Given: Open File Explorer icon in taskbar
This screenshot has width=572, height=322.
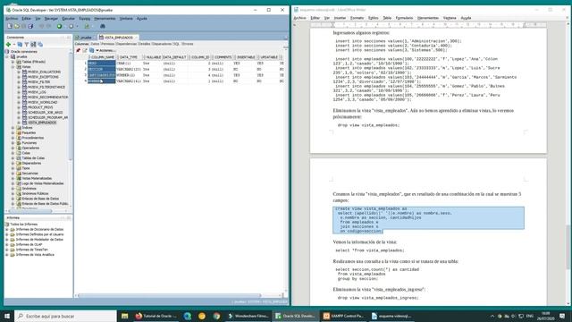Looking at the screenshot, I should tap(125, 316).
